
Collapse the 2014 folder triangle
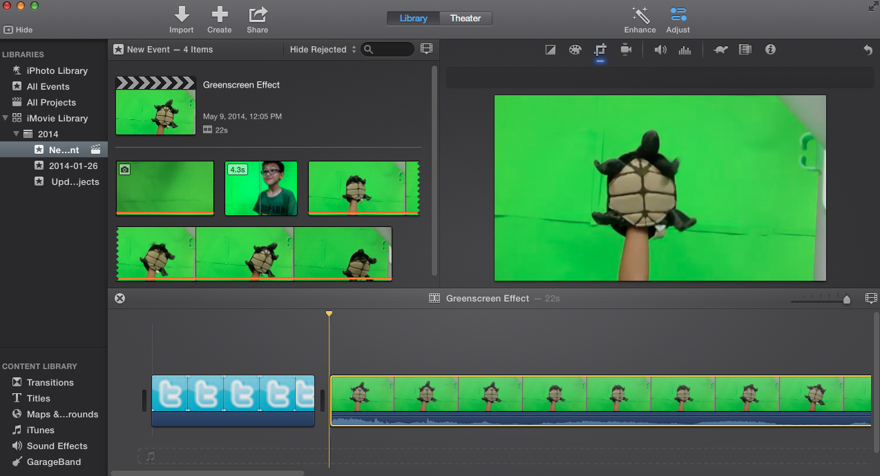click(x=16, y=134)
